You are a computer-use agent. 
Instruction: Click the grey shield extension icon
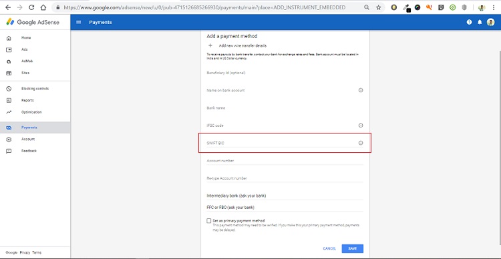(x=464, y=7)
